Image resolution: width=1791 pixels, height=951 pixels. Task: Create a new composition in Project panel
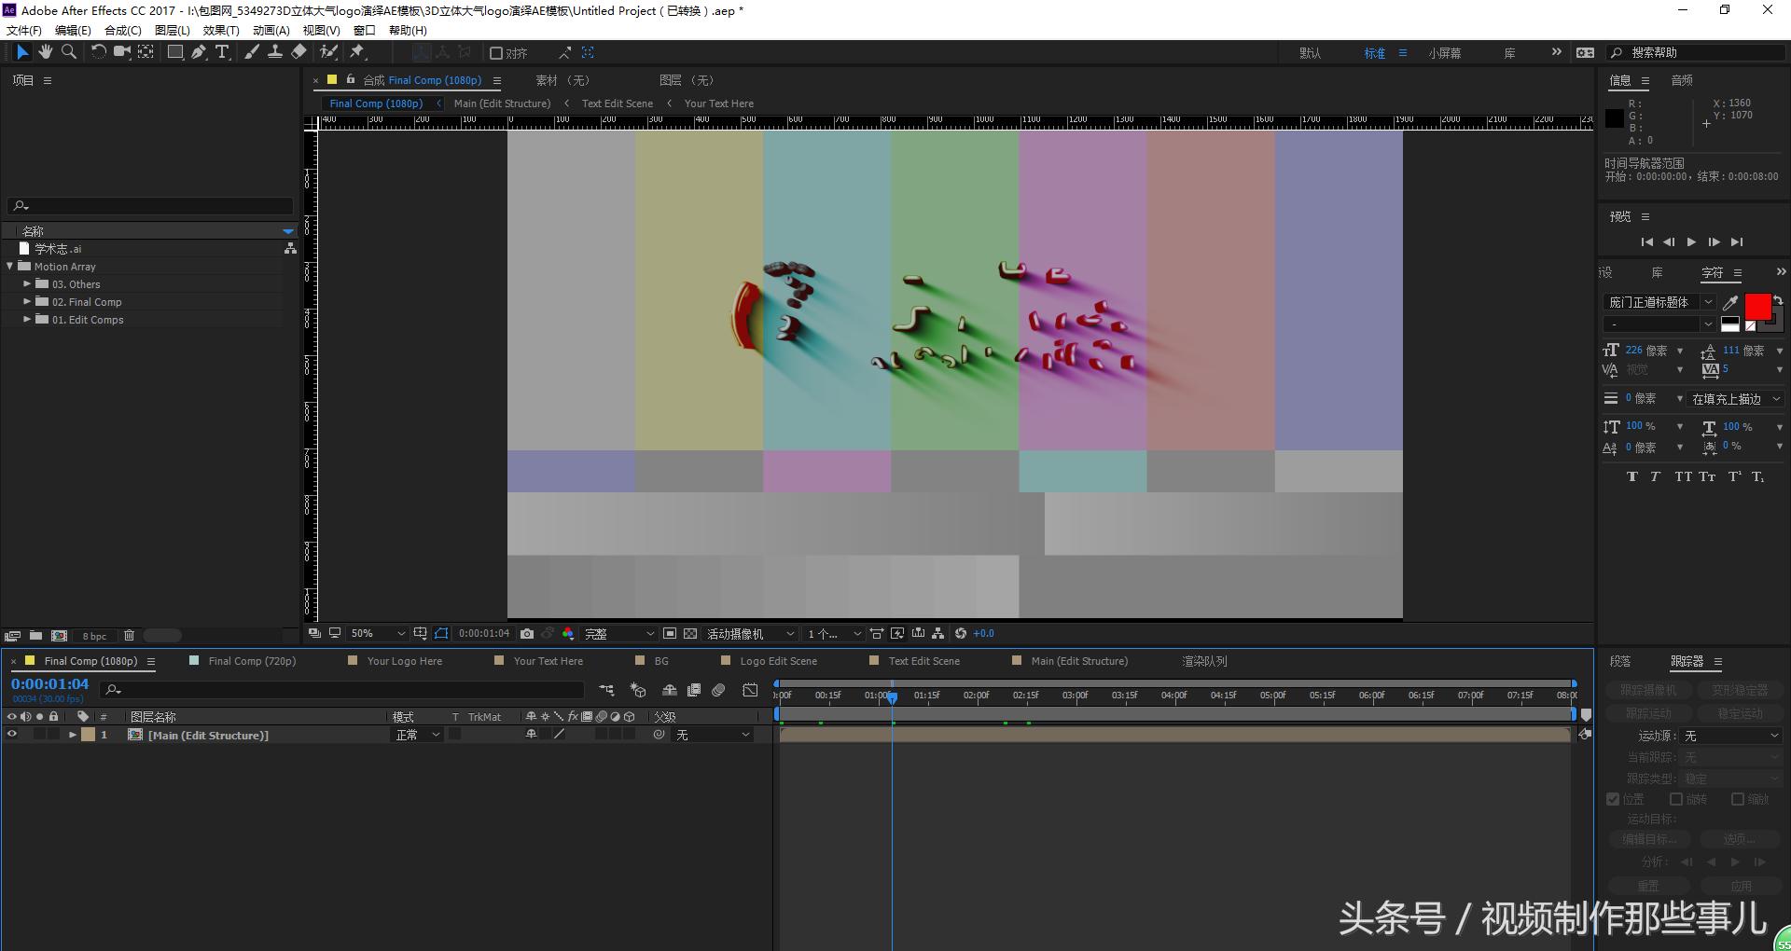pyautogui.click(x=59, y=636)
